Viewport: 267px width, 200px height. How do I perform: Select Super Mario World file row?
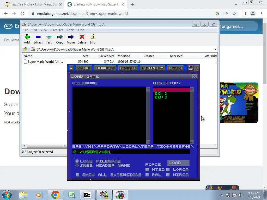[119, 61]
